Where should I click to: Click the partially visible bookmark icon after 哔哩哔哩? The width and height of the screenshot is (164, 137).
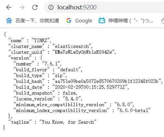coord(162,20)
